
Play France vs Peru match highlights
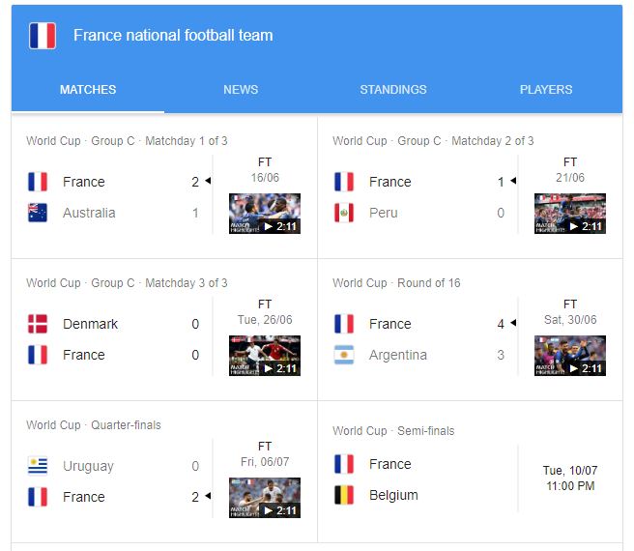pos(570,214)
